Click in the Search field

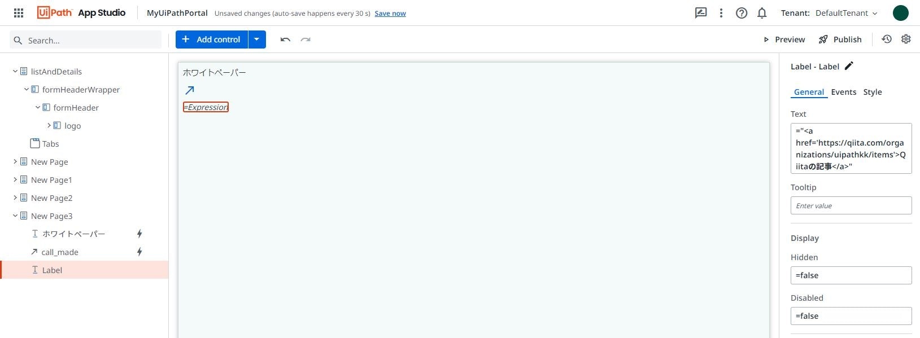86,40
